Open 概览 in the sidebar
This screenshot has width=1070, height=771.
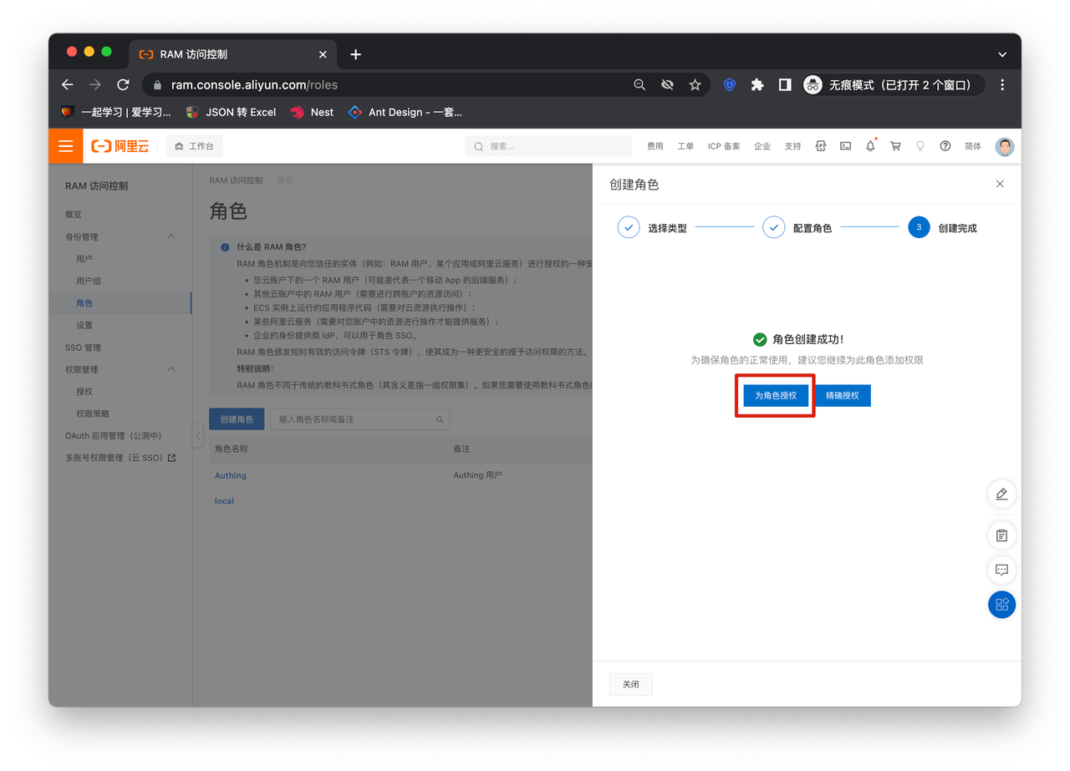[74, 215]
